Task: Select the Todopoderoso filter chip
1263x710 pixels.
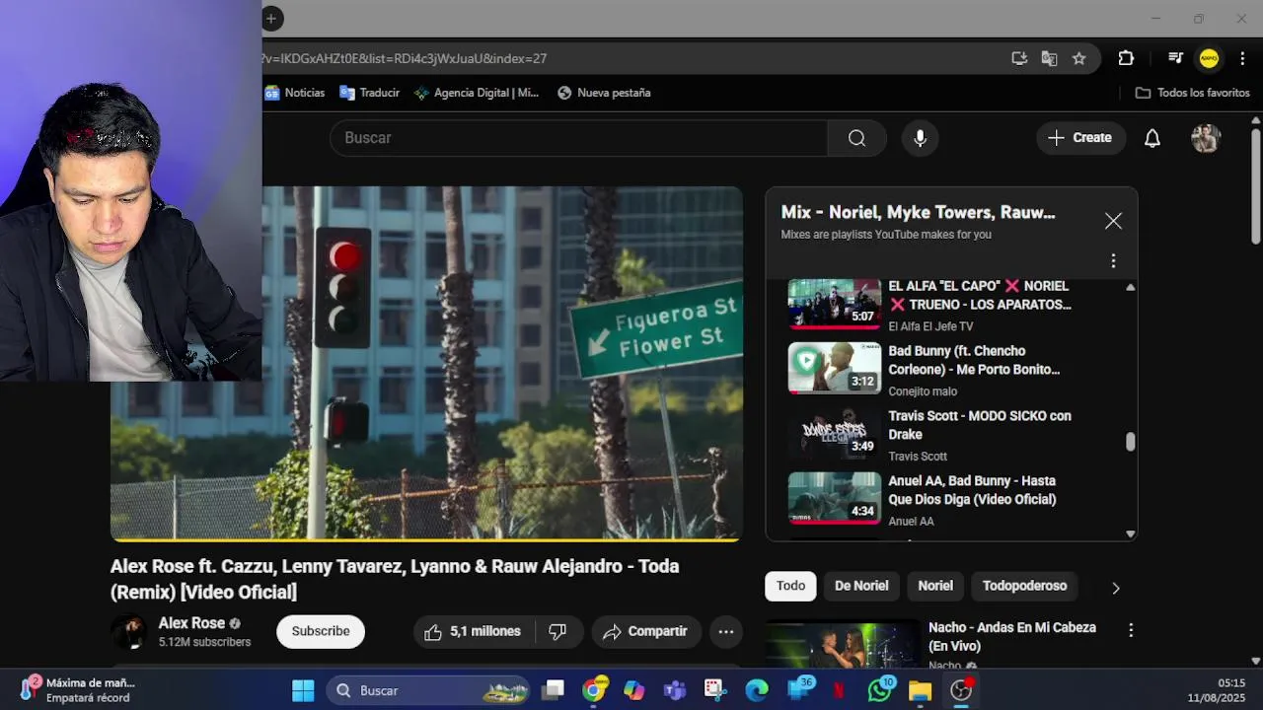Action: tap(1024, 586)
